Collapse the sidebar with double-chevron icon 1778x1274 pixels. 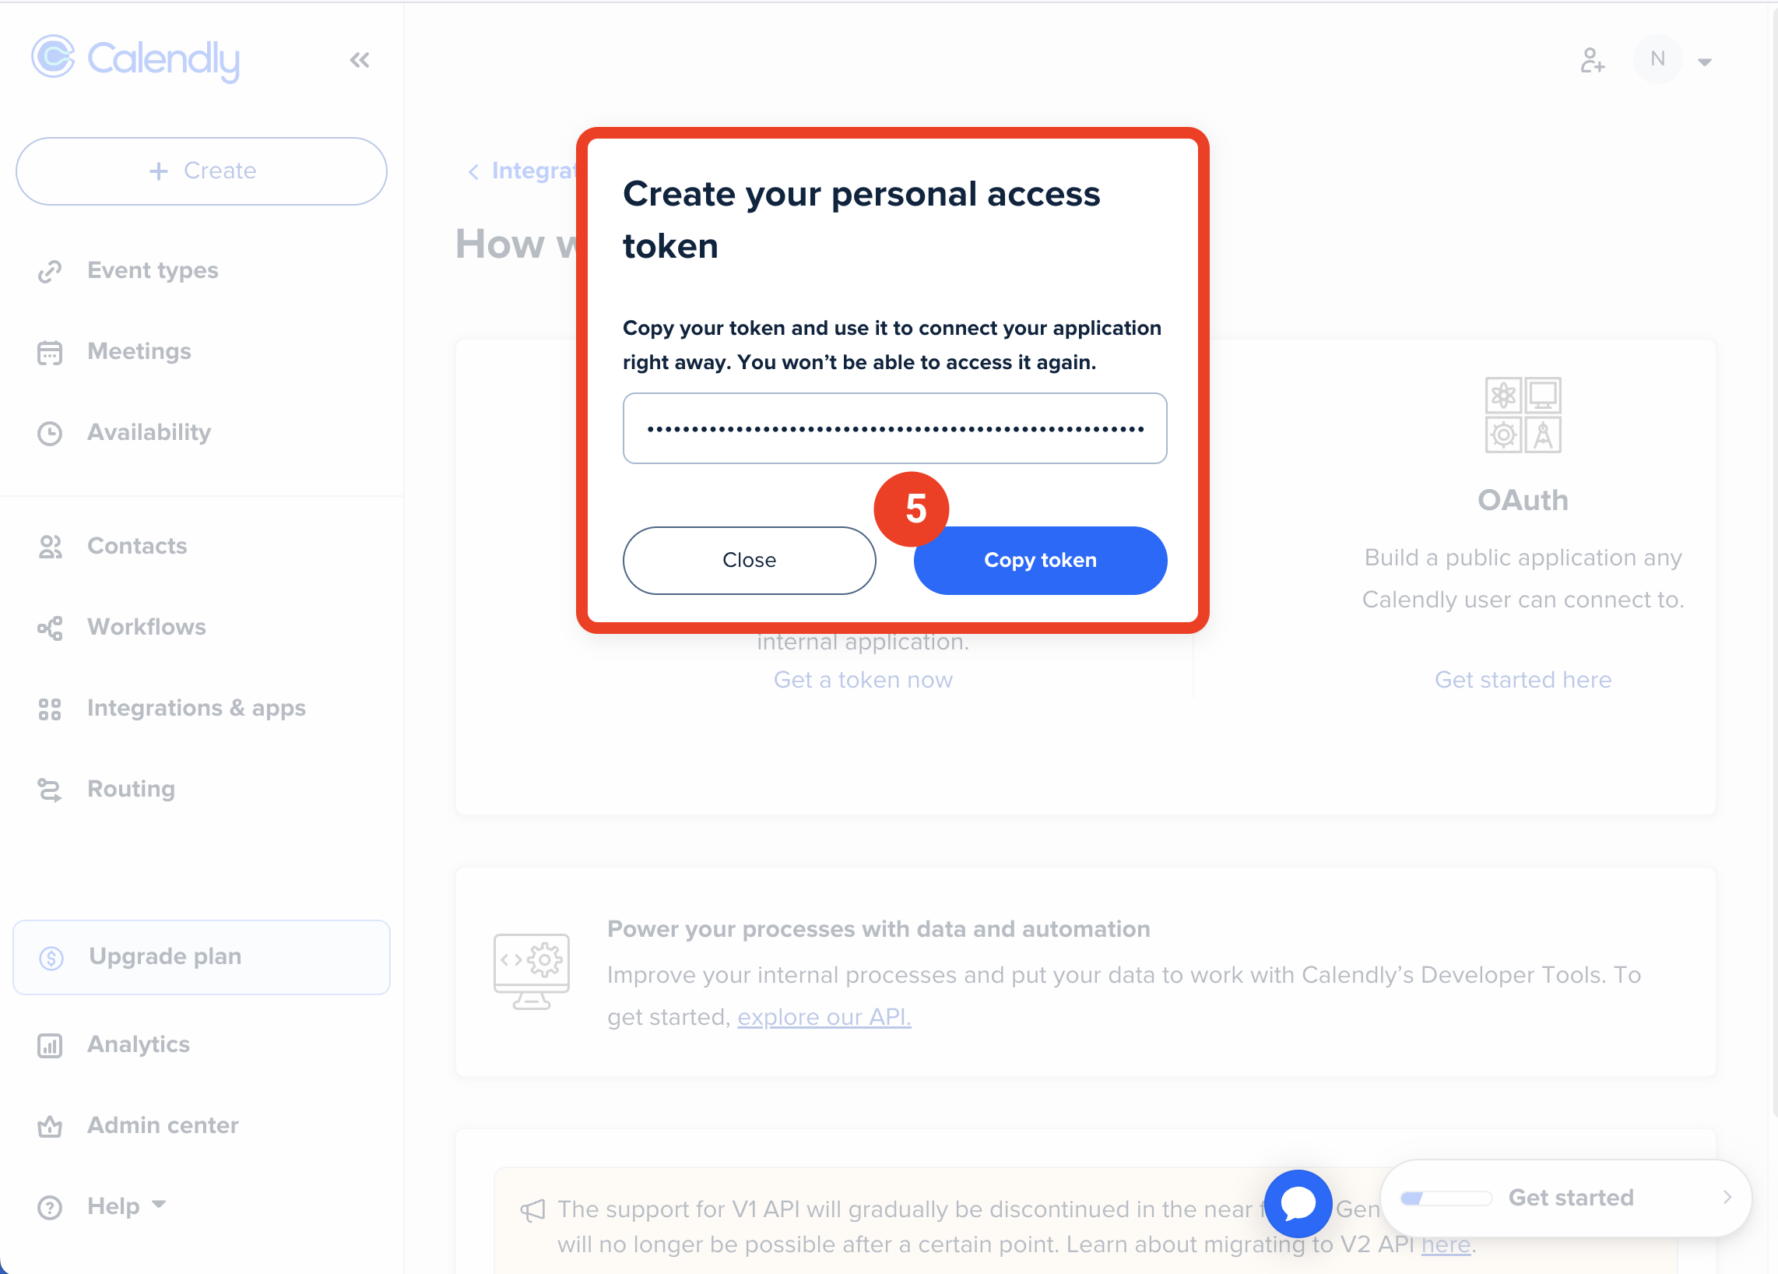pyautogui.click(x=360, y=61)
